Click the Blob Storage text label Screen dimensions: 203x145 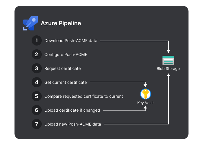pos(168,69)
